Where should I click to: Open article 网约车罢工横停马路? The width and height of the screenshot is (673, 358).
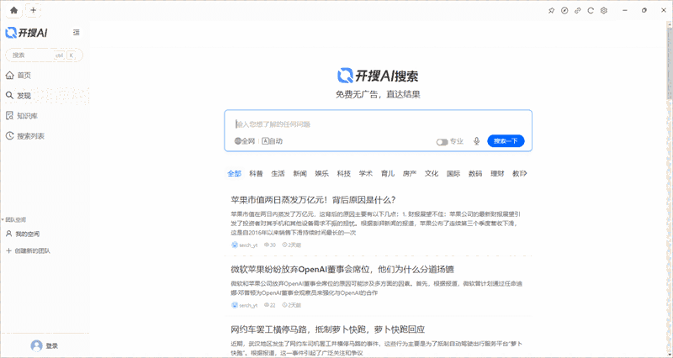[x=328, y=329]
